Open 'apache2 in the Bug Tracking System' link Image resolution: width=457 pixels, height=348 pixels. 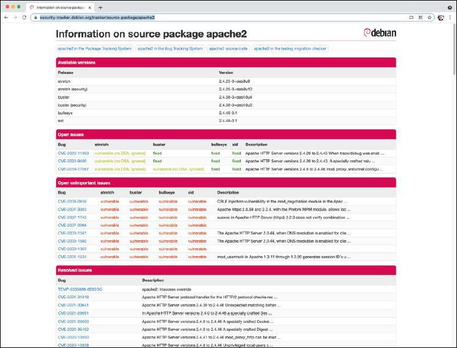pyautogui.click(x=170, y=49)
